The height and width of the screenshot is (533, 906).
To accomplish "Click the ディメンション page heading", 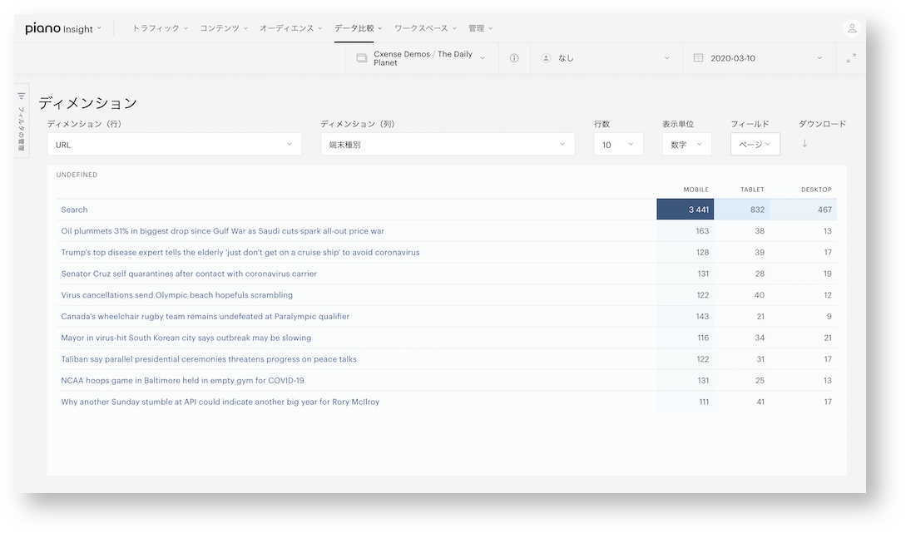I will pyautogui.click(x=88, y=103).
